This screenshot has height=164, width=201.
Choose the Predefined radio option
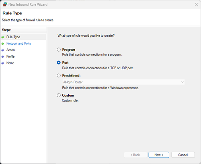pos(59,75)
